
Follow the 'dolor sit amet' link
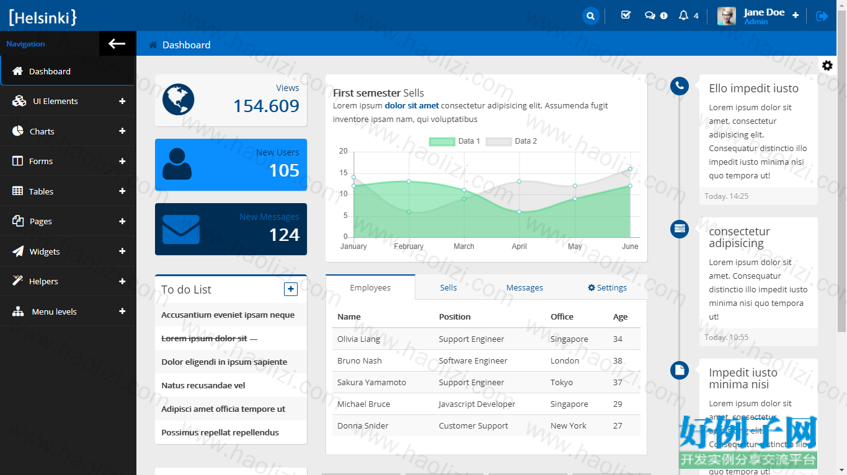point(412,106)
